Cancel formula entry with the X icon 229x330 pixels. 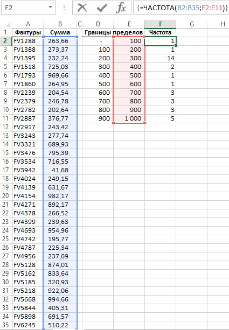(x=82, y=8)
